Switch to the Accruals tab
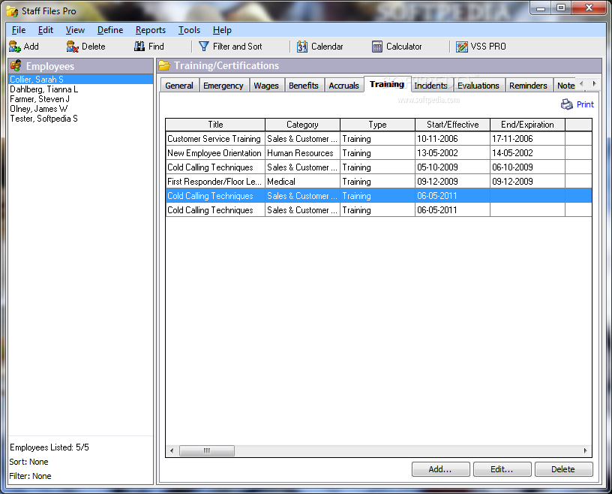The width and height of the screenshot is (612, 494). 343,85
